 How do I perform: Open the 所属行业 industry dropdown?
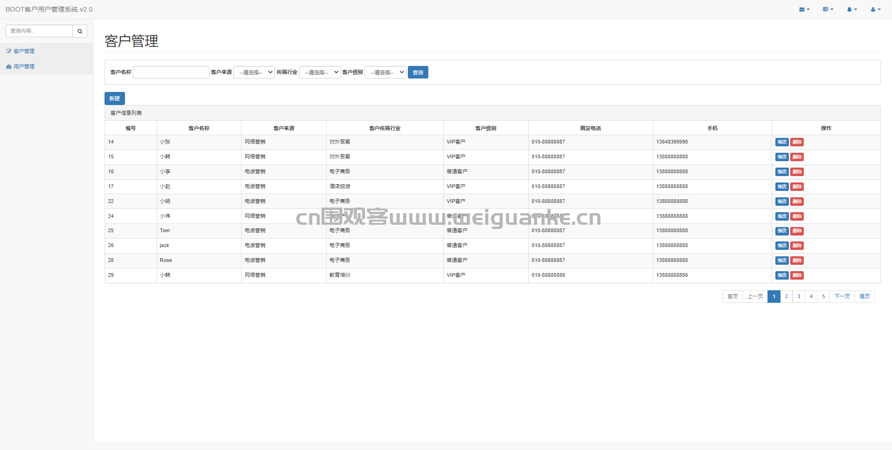[319, 72]
